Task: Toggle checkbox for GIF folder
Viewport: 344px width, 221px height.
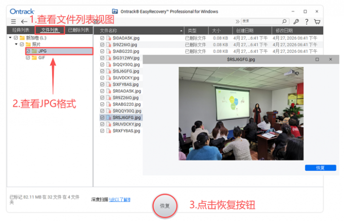Action: coord(28,58)
